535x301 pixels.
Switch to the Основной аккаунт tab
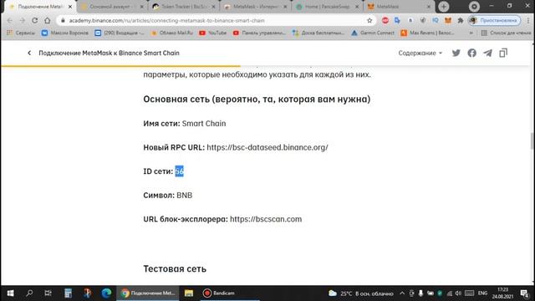point(112,7)
